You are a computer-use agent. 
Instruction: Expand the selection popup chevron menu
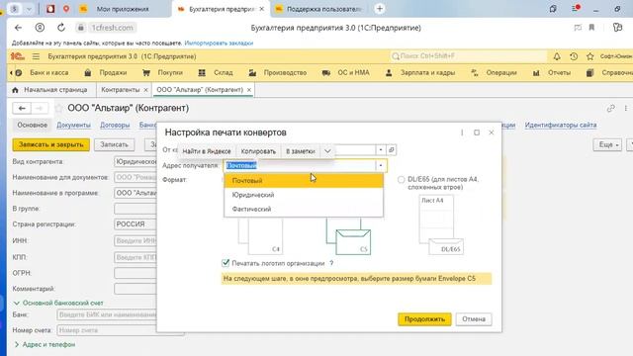pyautogui.click(x=327, y=151)
